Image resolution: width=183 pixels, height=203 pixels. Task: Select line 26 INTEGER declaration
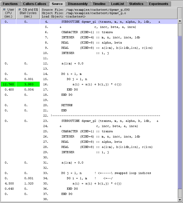pyautogui.click(x=101, y=136)
